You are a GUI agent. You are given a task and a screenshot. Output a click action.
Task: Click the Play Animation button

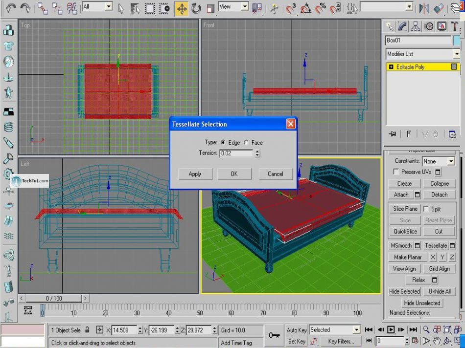pos(391,329)
